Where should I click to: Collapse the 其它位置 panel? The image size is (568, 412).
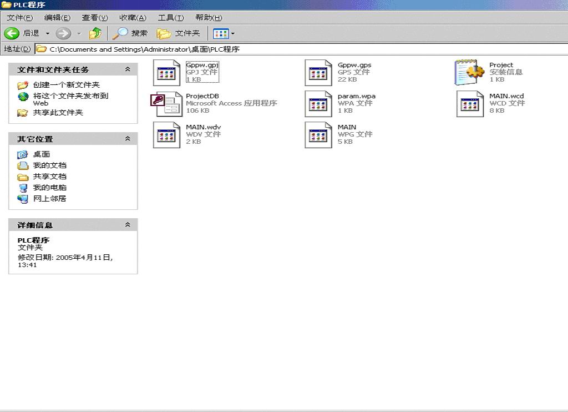pos(128,139)
